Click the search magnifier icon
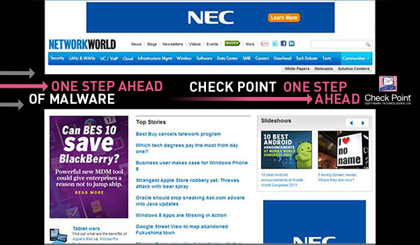This screenshot has width=420, height=245. click(368, 44)
